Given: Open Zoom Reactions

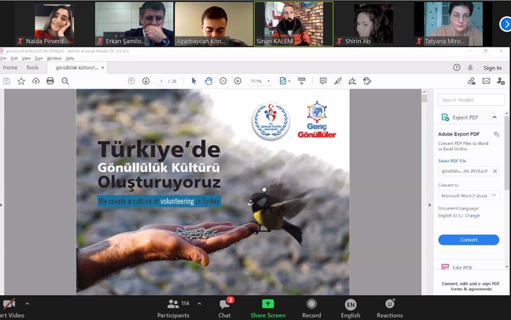Looking at the screenshot, I should point(390,307).
